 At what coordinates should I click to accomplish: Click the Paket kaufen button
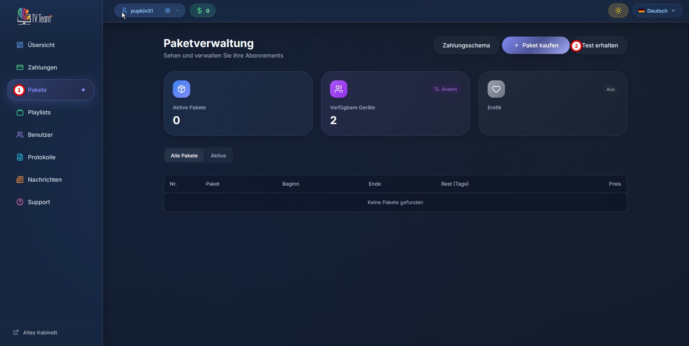pos(535,45)
